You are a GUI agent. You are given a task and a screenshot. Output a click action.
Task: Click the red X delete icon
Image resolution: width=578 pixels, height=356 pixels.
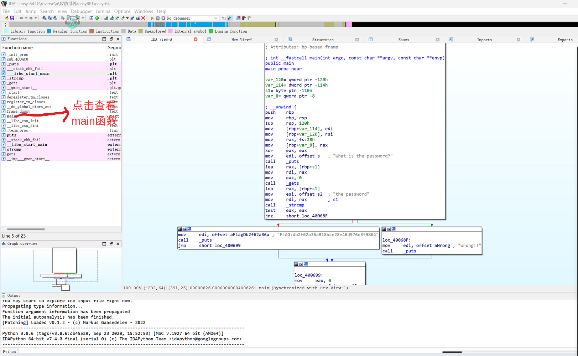click(x=143, y=18)
